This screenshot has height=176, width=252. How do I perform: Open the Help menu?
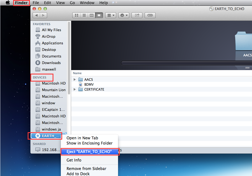point(104,3)
